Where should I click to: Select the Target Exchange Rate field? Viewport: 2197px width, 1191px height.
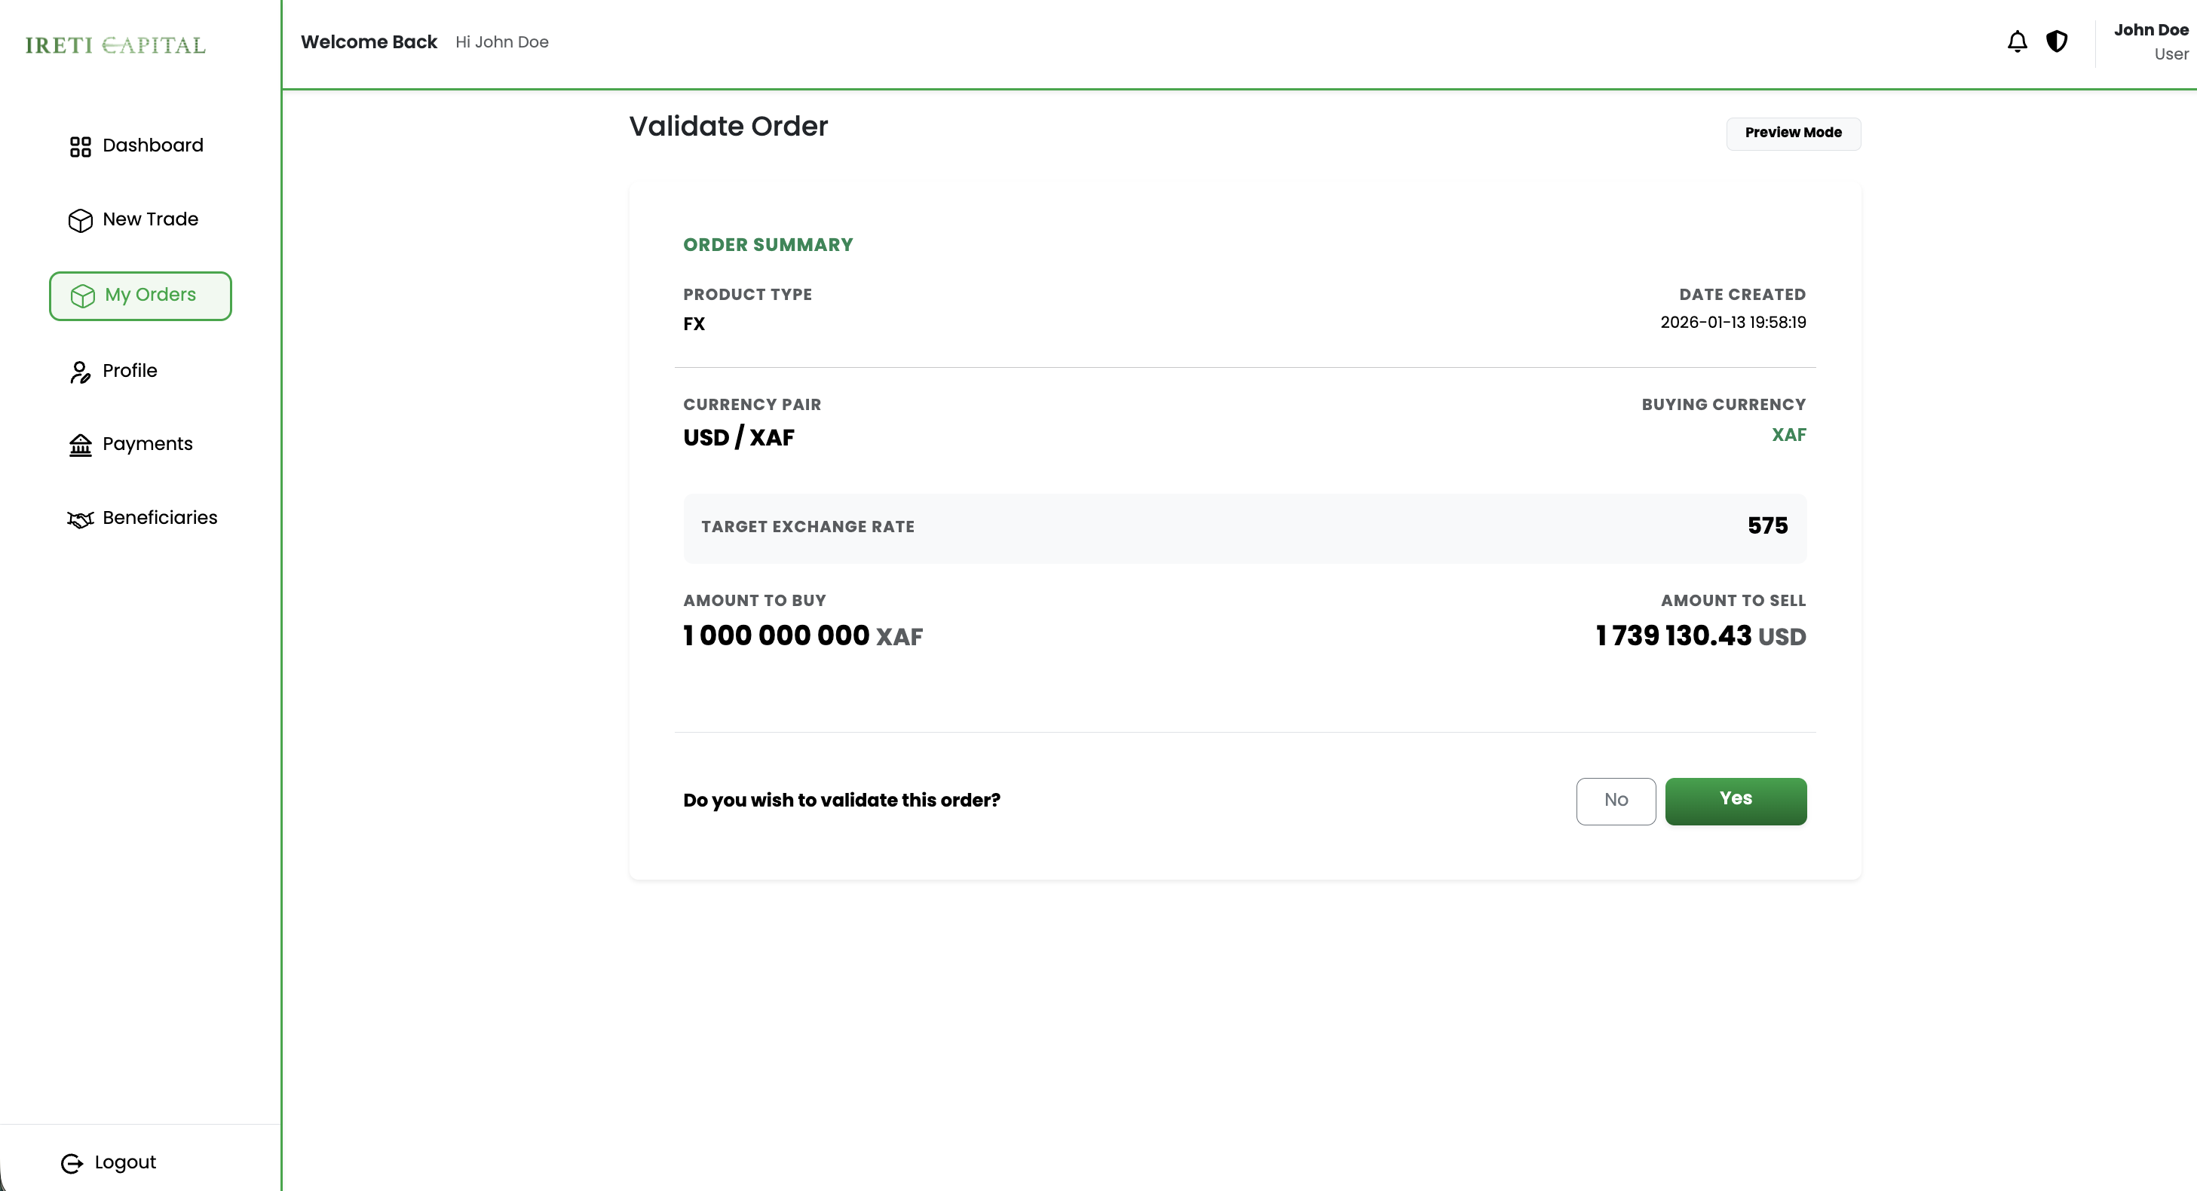click(1244, 527)
